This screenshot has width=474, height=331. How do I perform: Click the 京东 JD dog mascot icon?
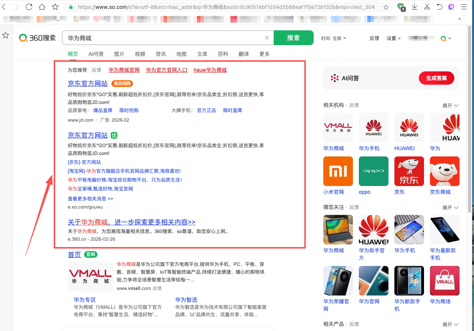click(409, 171)
